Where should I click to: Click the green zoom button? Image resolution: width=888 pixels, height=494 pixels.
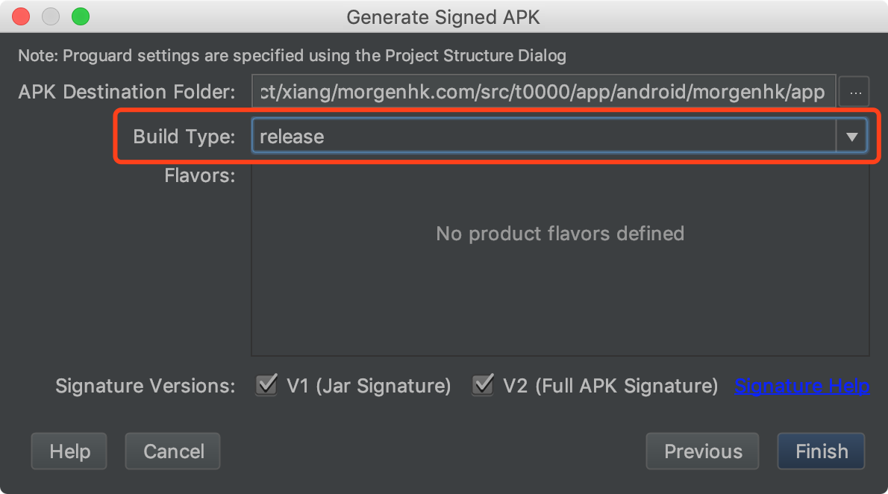(80, 16)
